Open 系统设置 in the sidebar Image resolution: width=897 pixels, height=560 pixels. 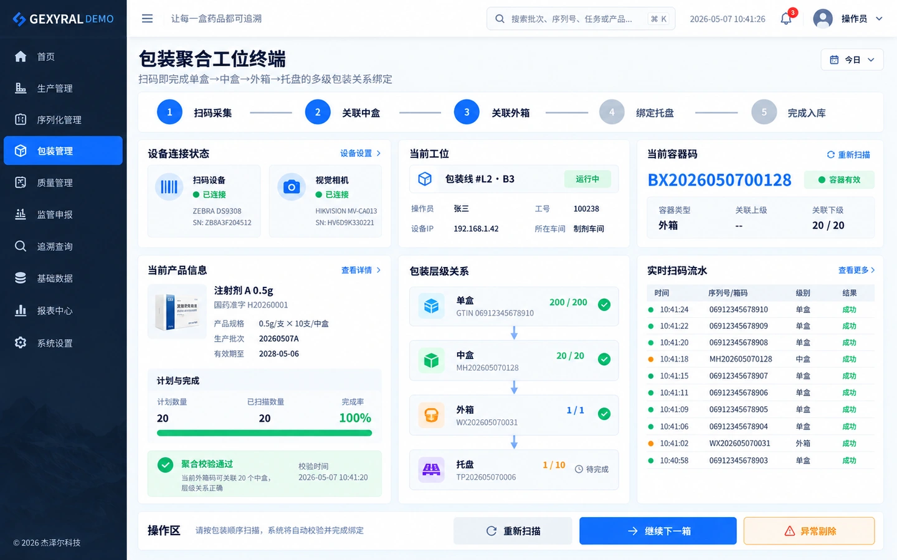point(63,343)
